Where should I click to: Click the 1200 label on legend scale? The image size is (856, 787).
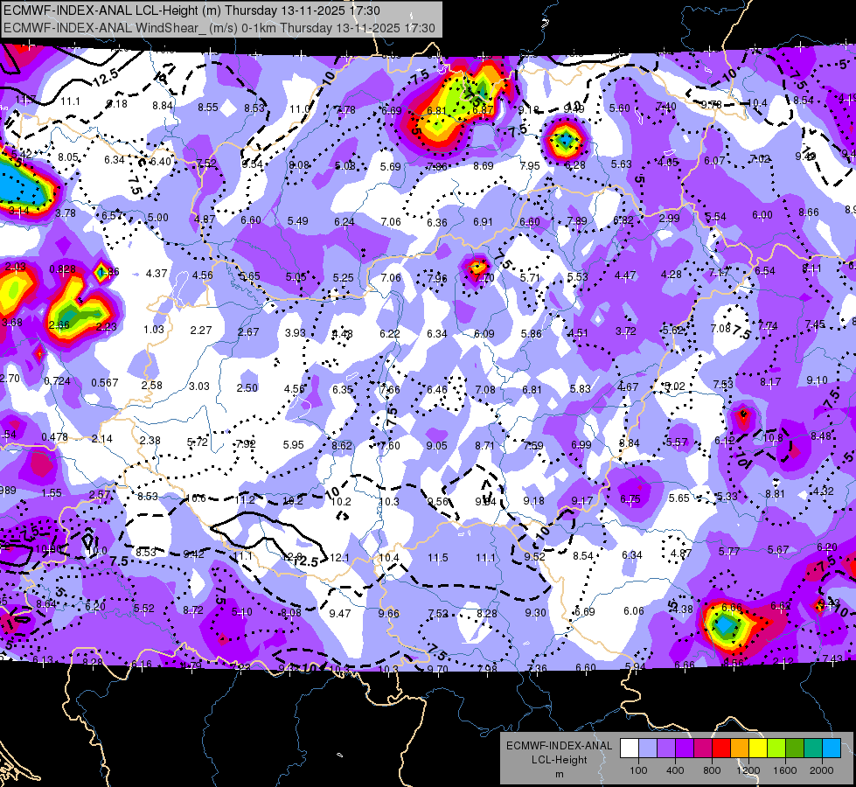point(748,770)
